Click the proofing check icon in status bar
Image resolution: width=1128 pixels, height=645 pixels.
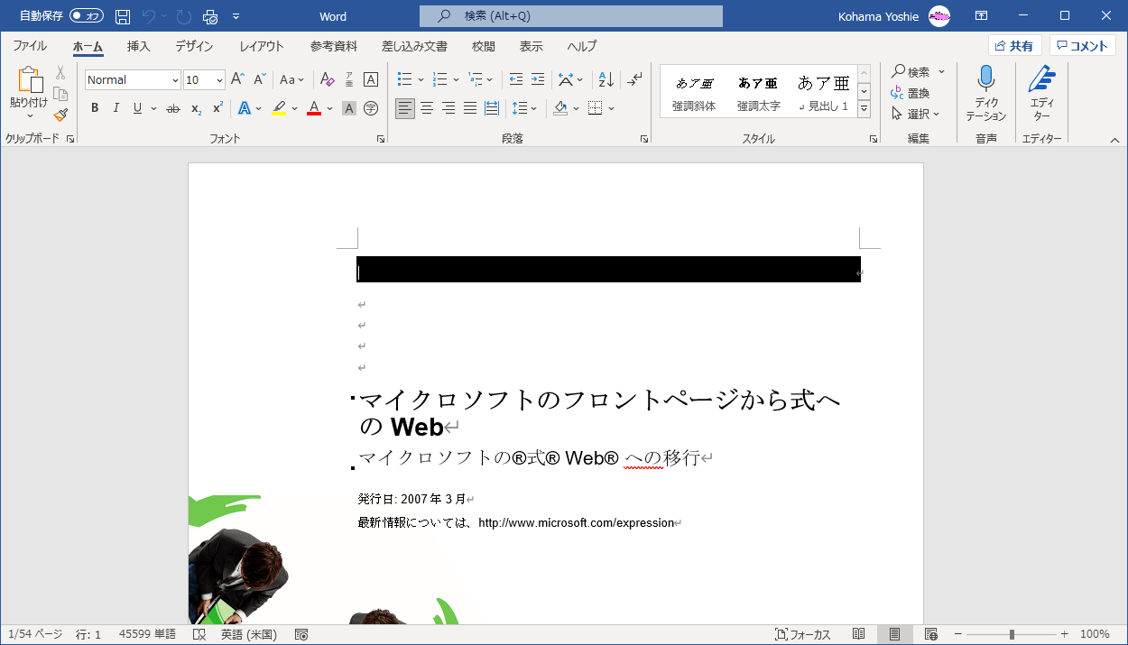[x=199, y=634]
